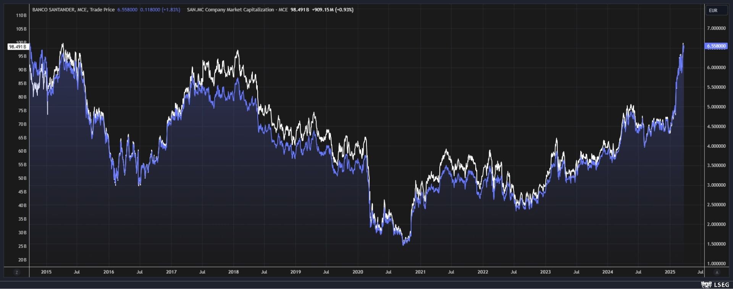Screen dimensions: 733x289
Task: Click the 30 B label on the left axis
Action: click(x=23, y=233)
